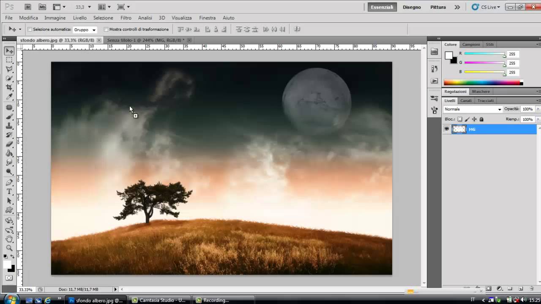Toggle lock image pixels brush icon
Image resolution: width=541 pixels, height=304 pixels.
467,119
